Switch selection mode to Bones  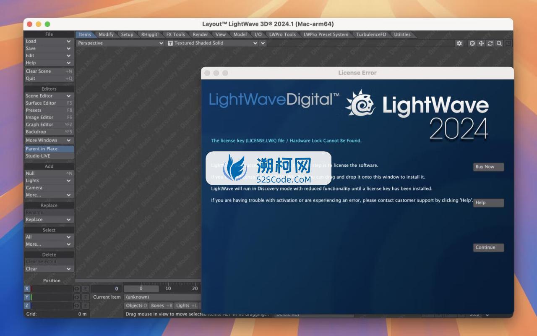coord(162,306)
